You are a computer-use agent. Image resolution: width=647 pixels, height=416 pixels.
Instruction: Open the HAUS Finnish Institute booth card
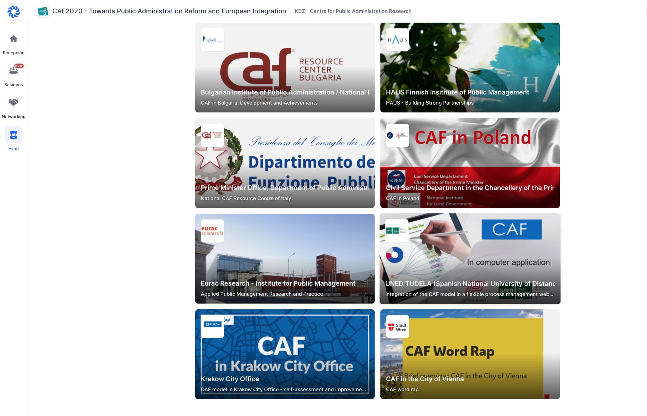(470, 68)
